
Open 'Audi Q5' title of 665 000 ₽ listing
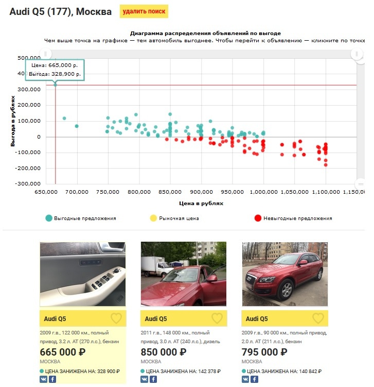pos(55,318)
